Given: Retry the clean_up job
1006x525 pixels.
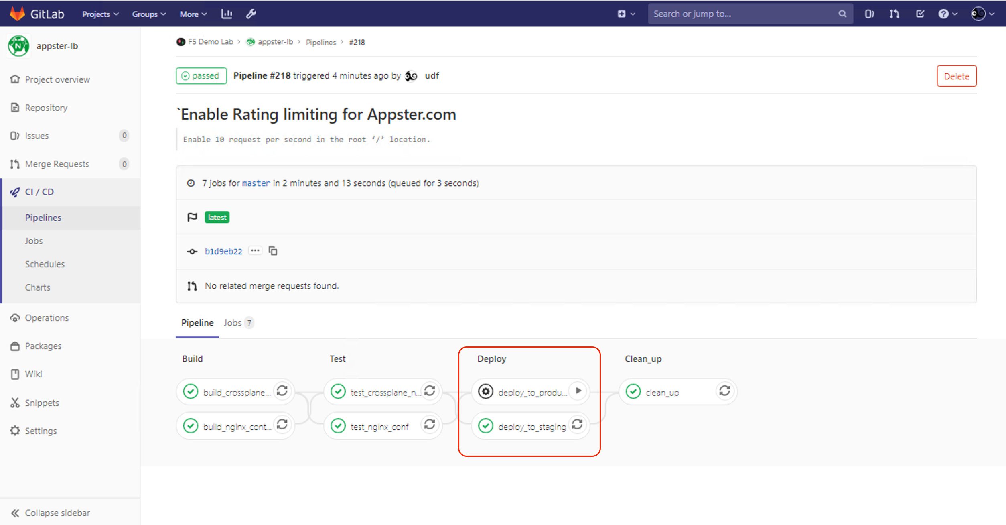Looking at the screenshot, I should click(x=725, y=391).
